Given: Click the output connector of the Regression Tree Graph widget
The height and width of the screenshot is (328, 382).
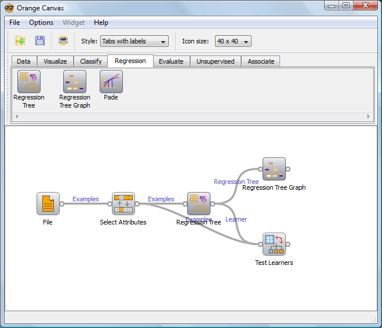Looking at the screenshot, I should (x=288, y=169).
